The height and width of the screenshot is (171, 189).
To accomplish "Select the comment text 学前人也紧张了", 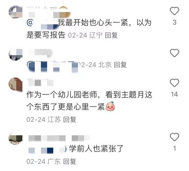I will tap(96, 149).
